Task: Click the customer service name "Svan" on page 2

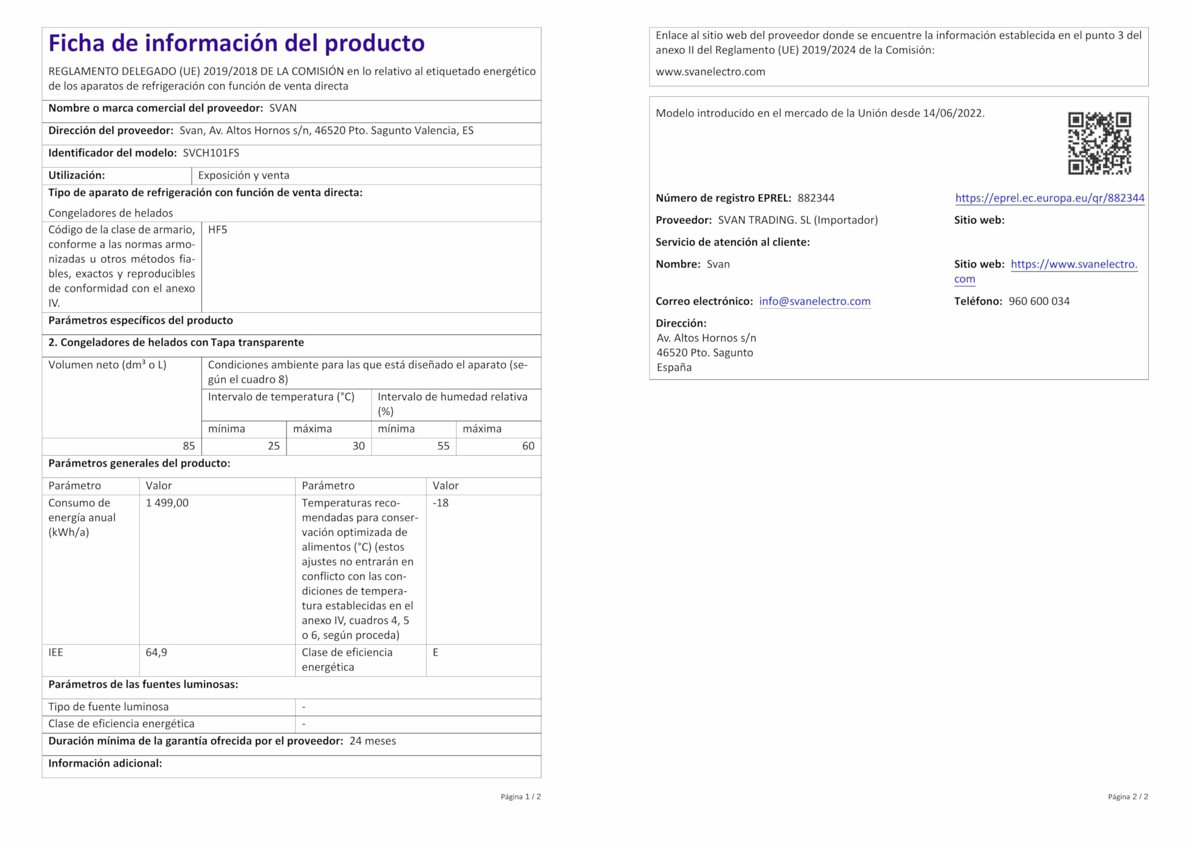Action: click(718, 264)
